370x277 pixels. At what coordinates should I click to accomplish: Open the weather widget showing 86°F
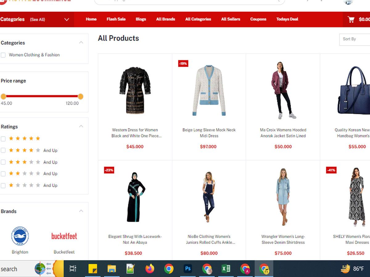tap(352, 269)
